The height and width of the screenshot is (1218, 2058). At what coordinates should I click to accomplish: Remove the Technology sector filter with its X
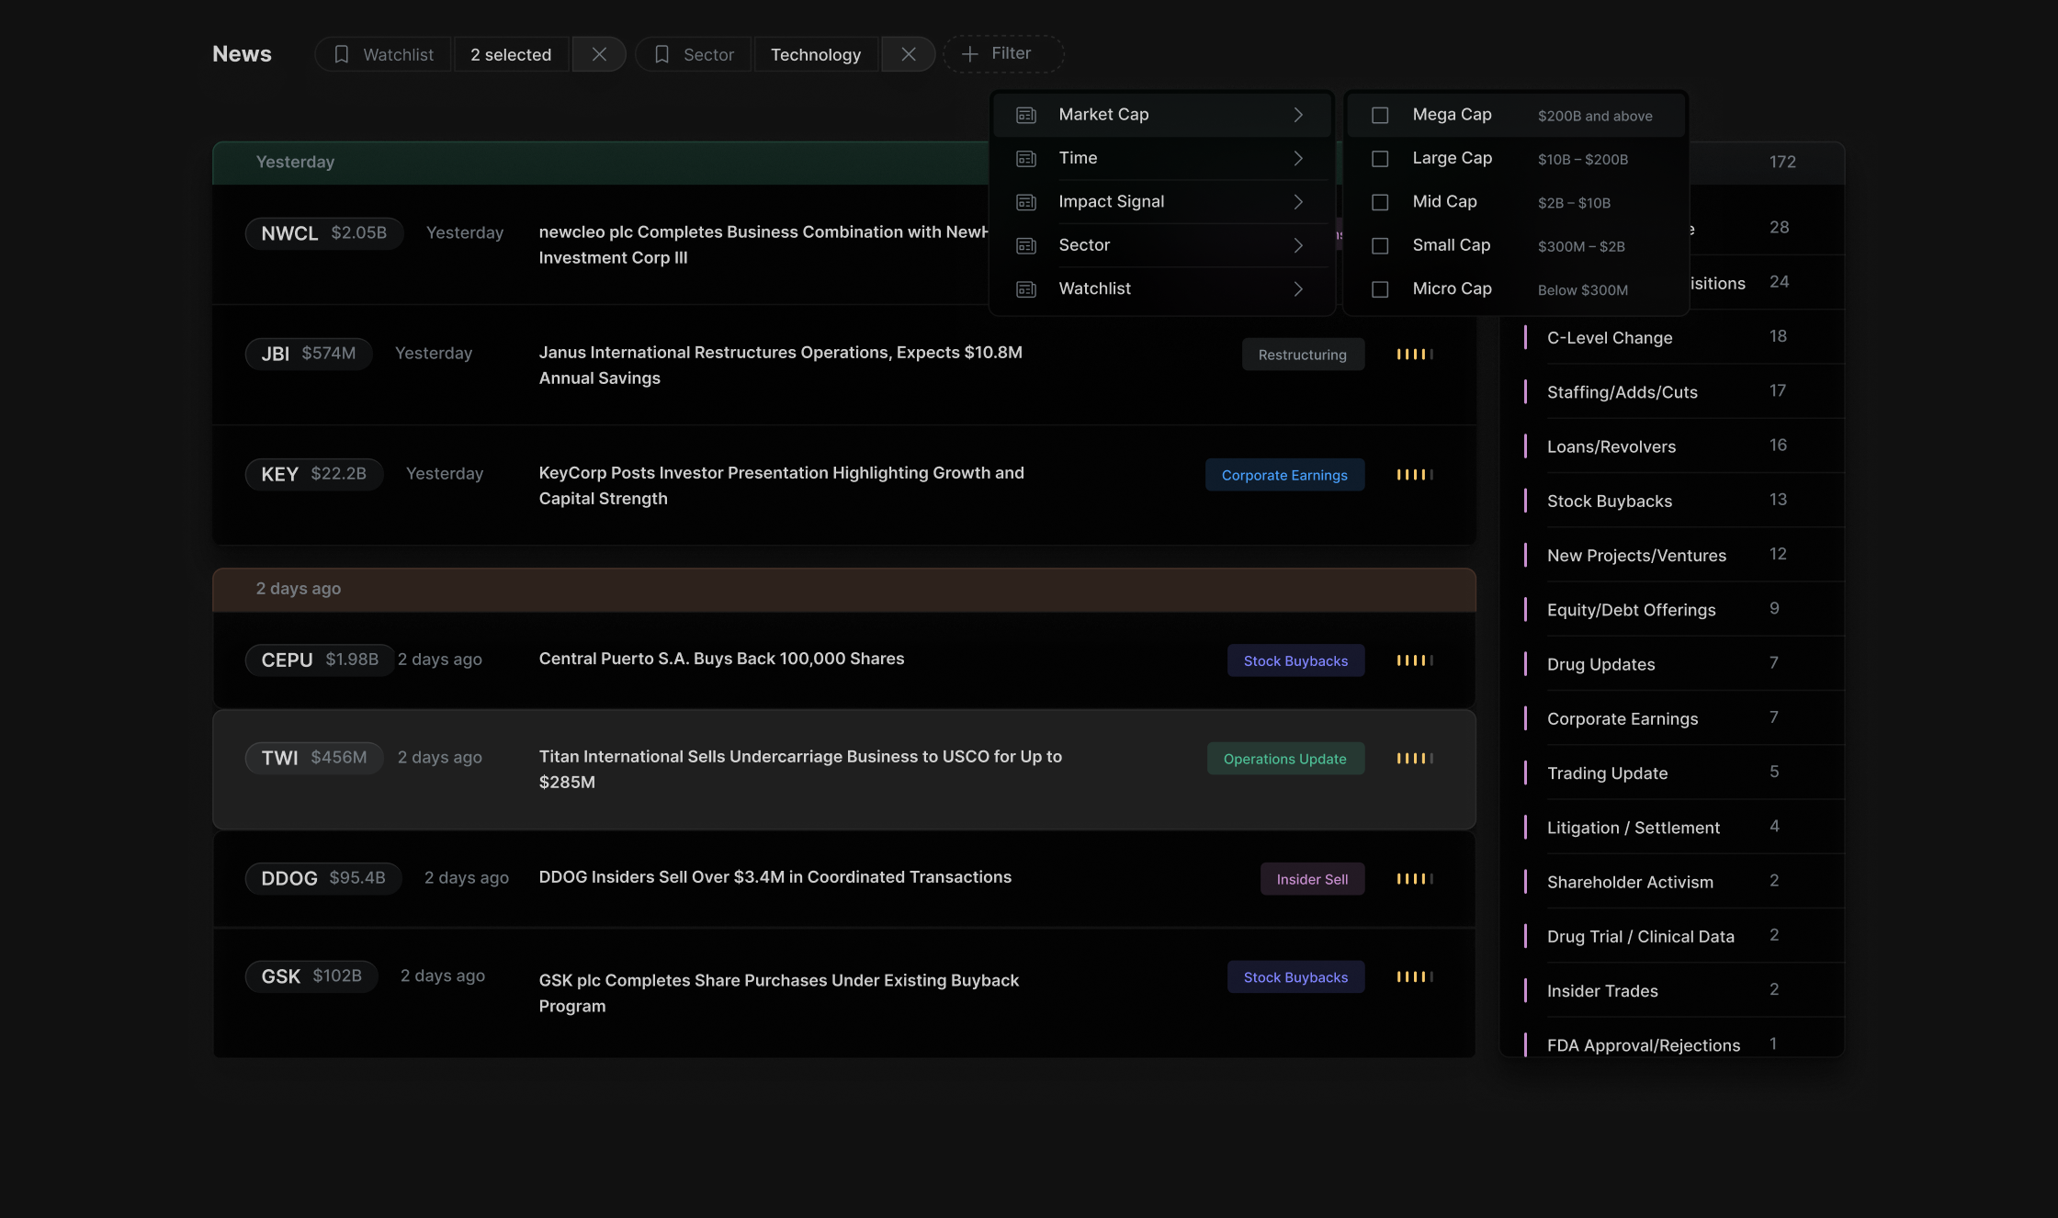click(909, 54)
